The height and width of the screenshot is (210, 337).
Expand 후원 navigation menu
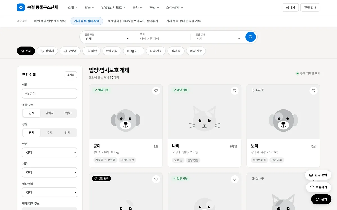click(x=154, y=8)
